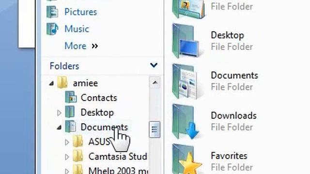Click the folder tree scroll up arrow
Image resolution: width=310 pixels, height=174 pixels.
pos(155,83)
